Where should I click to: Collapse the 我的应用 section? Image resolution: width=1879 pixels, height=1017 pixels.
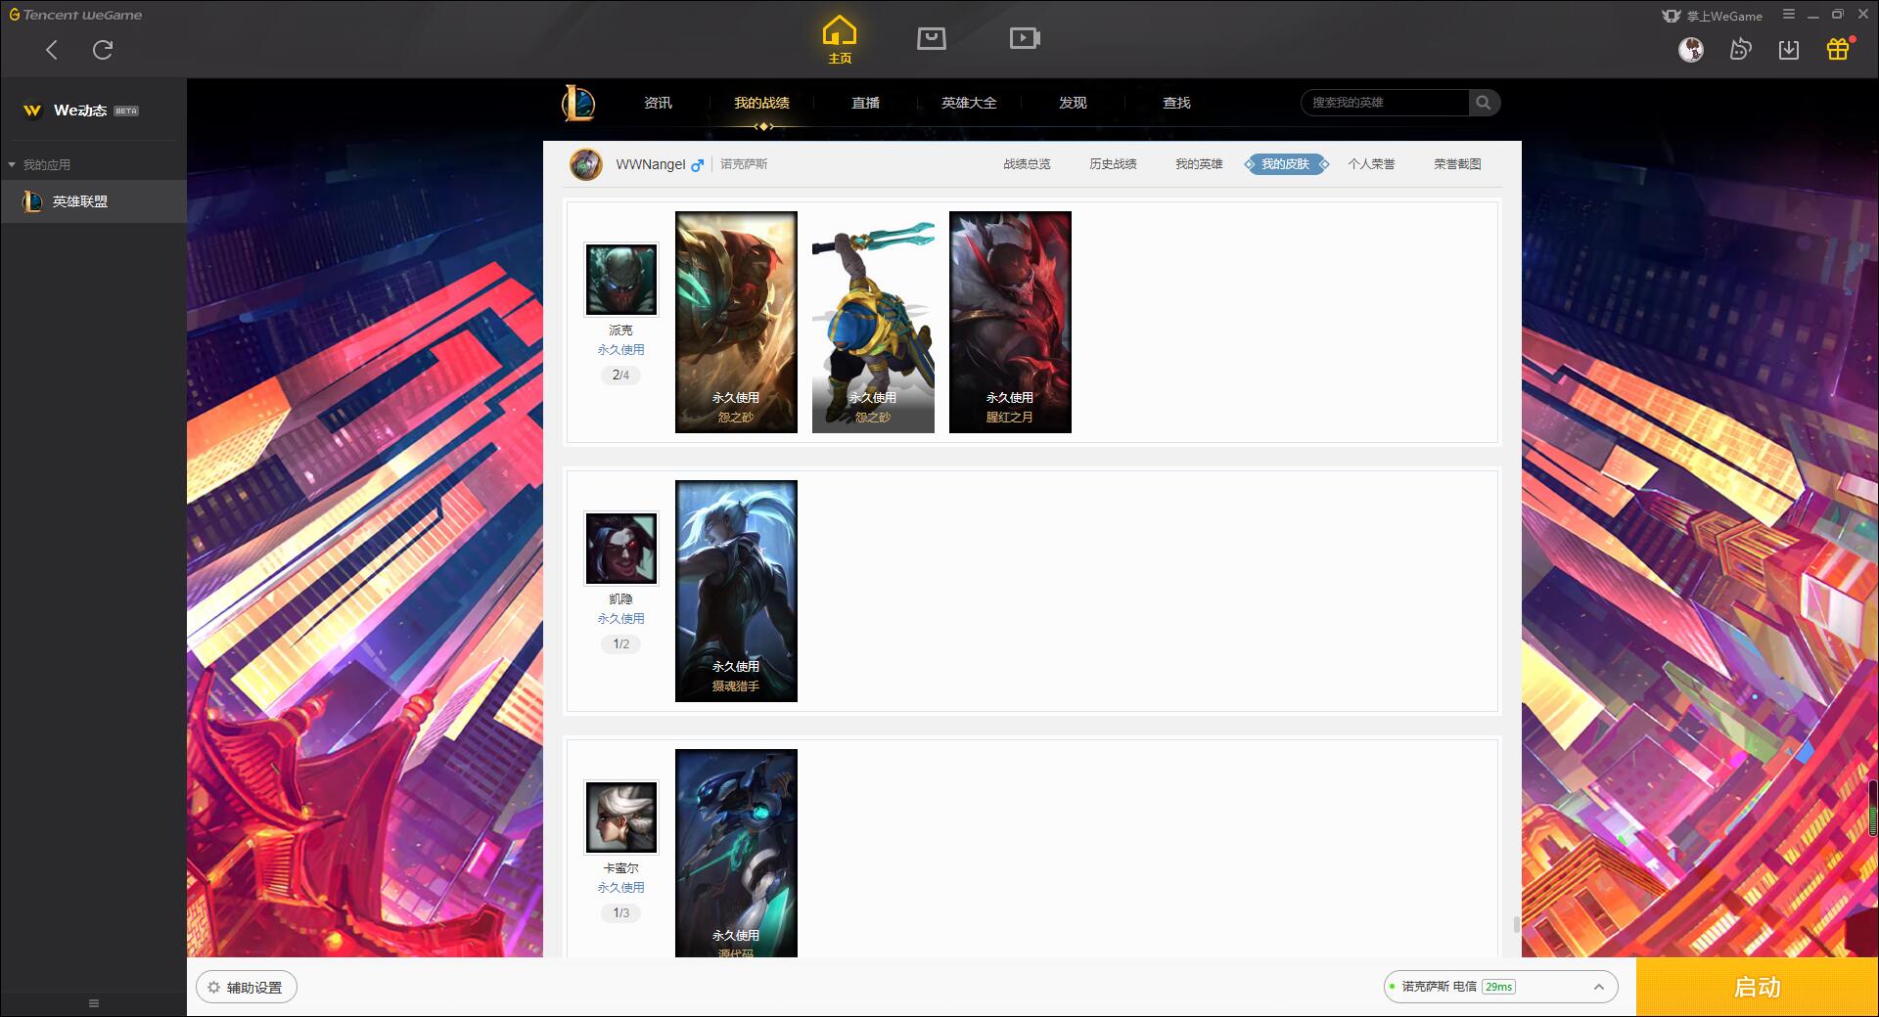point(12,165)
